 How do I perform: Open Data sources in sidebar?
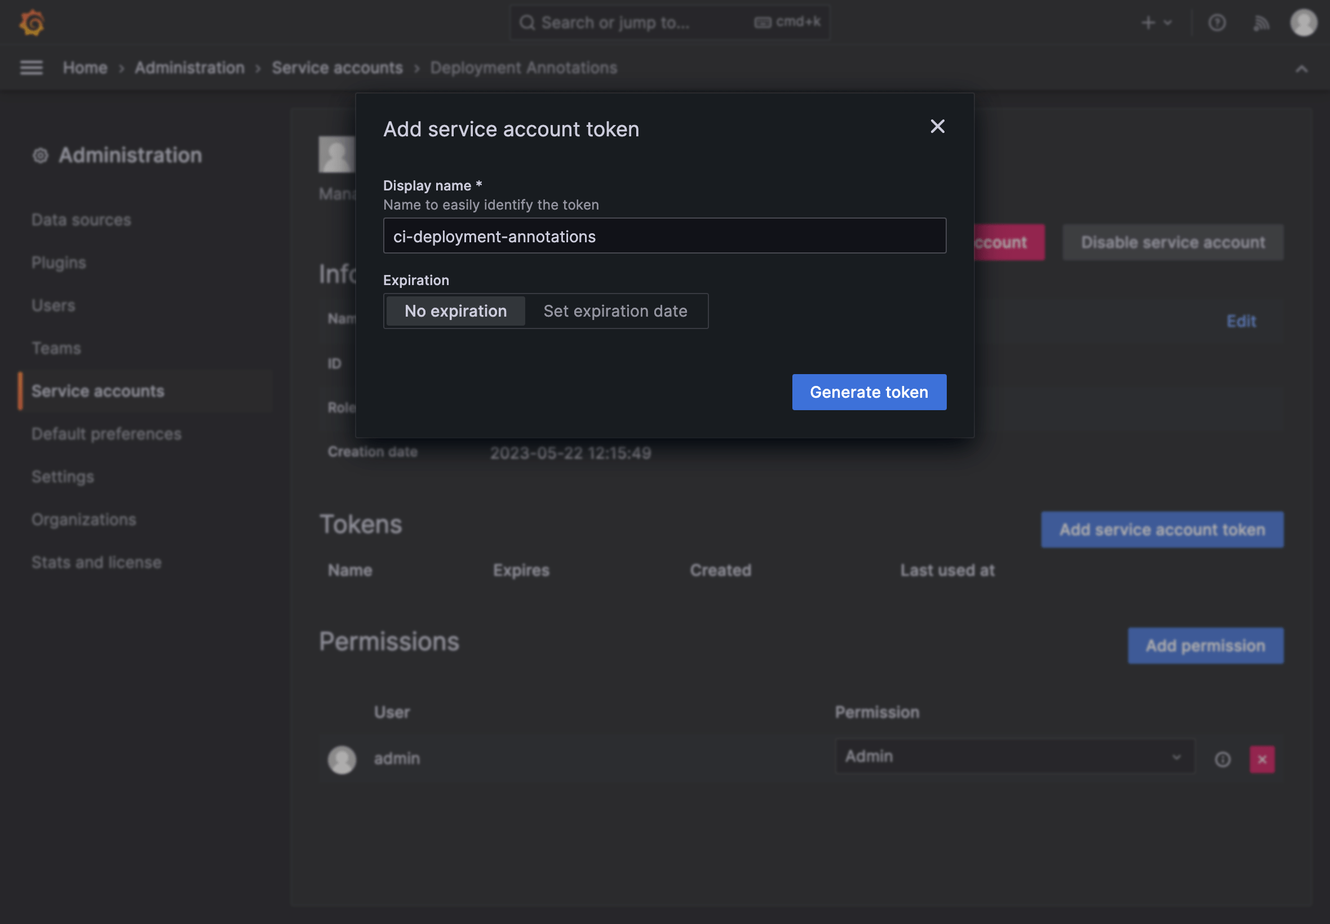coord(81,220)
